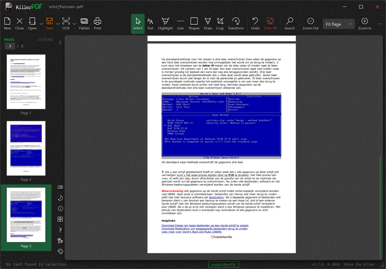Open the Fit Page zoom dropdown
Viewport: 386px width, 269px height.
point(339,24)
